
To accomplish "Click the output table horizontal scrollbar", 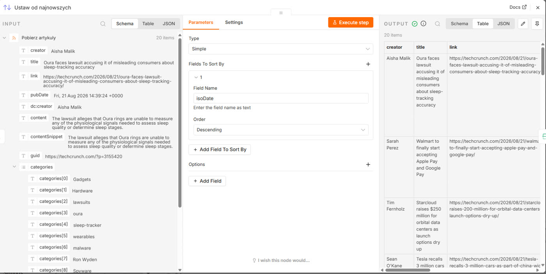I will 408,270.
